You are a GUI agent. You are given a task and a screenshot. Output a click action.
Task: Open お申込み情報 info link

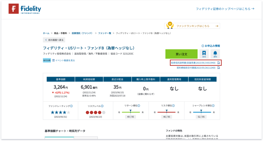pyautogui.click(x=211, y=46)
